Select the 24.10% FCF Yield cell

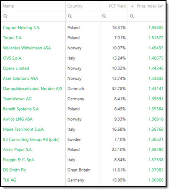[119, 150]
